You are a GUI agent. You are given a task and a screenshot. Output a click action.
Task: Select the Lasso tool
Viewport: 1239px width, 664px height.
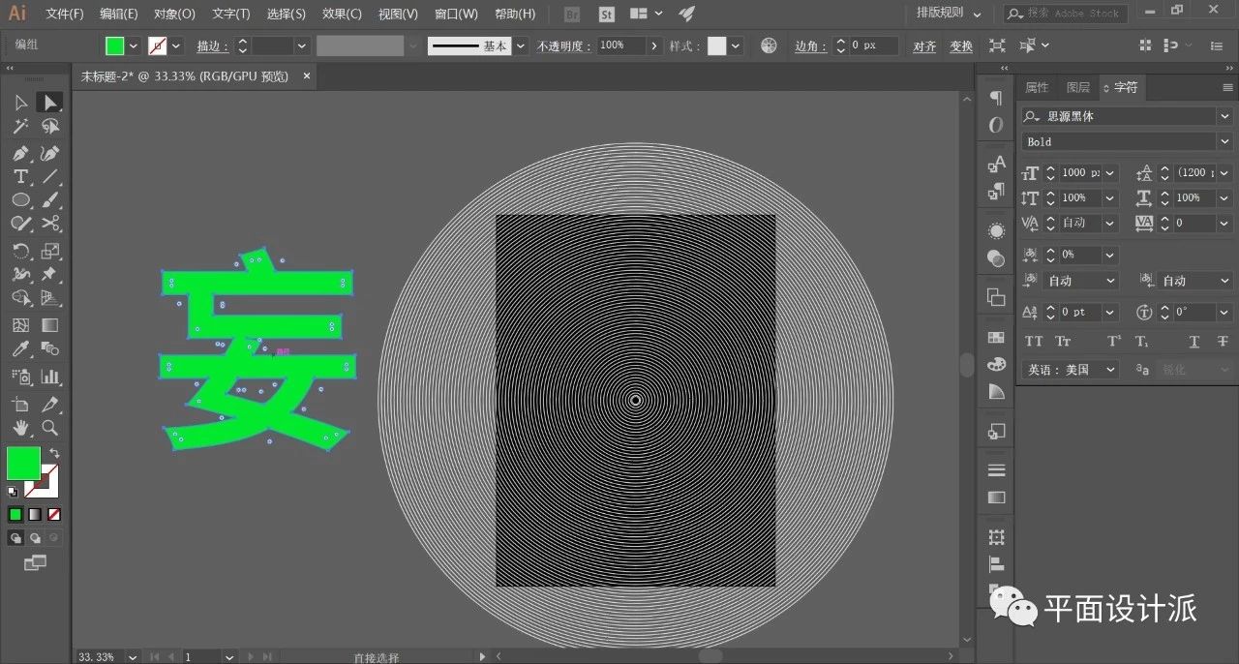click(50, 126)
